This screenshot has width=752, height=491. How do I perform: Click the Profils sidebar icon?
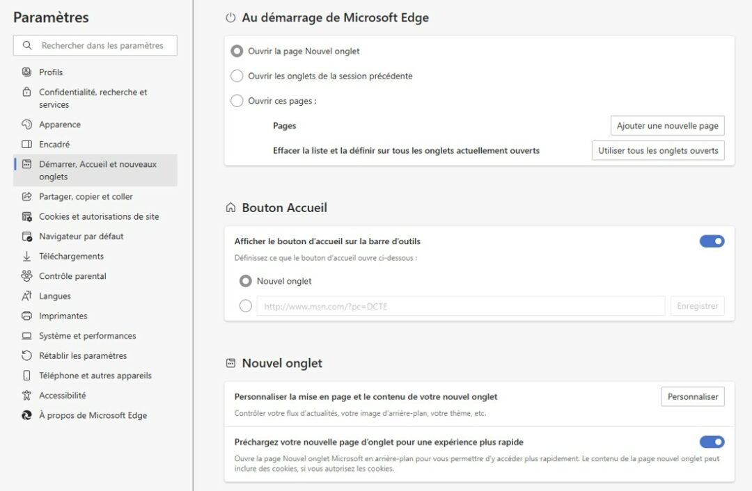(x=27, y=72)
